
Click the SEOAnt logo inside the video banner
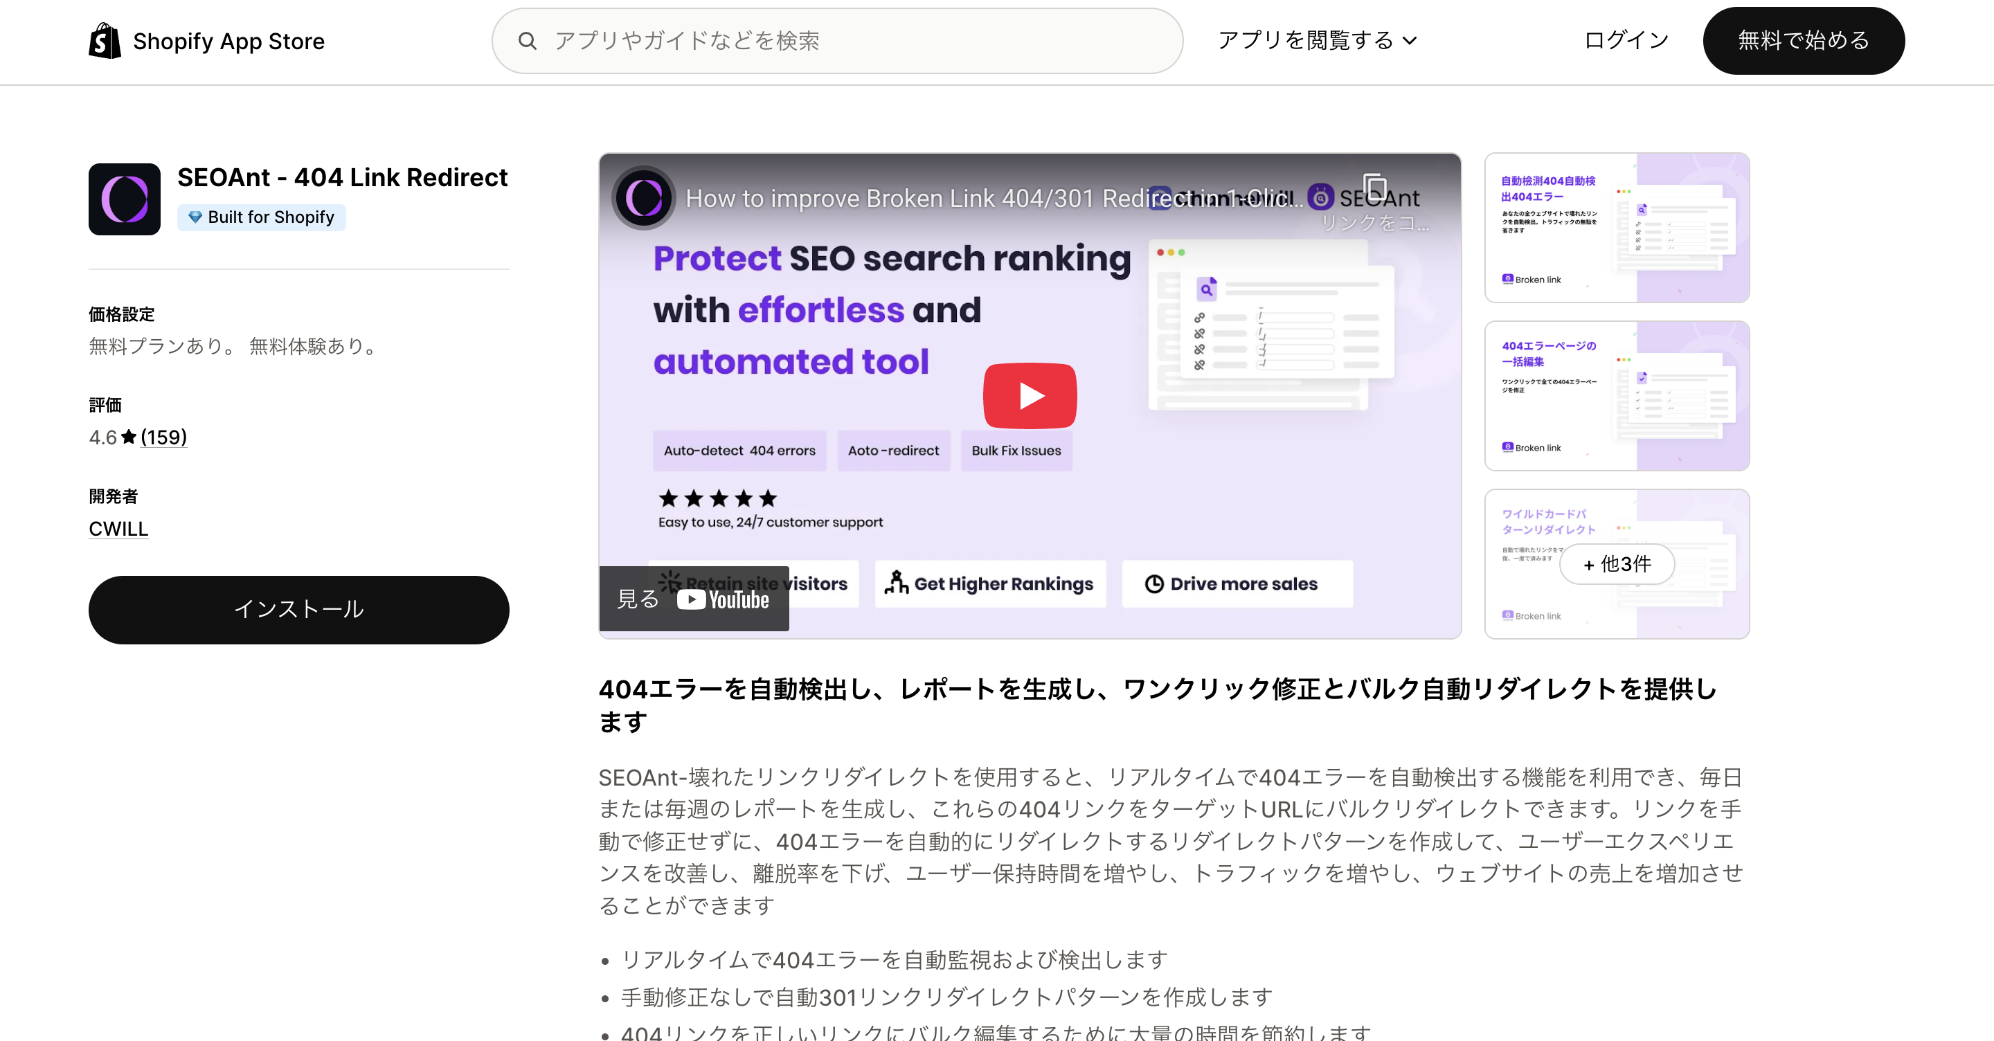point(1320,197)
